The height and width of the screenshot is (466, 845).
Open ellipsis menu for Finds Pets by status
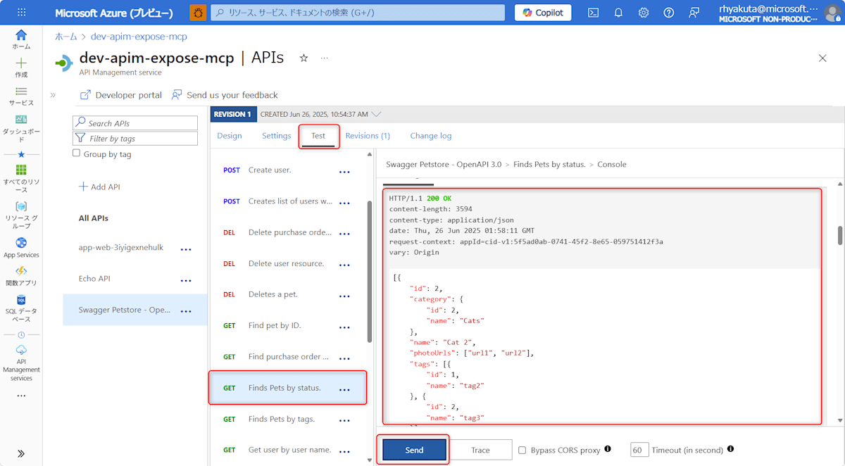tap(345, 389)
